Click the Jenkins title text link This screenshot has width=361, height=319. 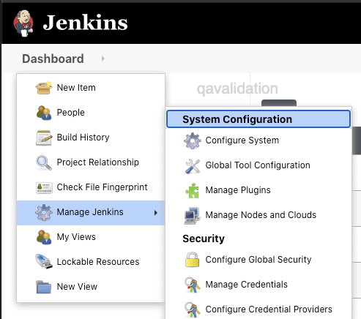point(85,23)
